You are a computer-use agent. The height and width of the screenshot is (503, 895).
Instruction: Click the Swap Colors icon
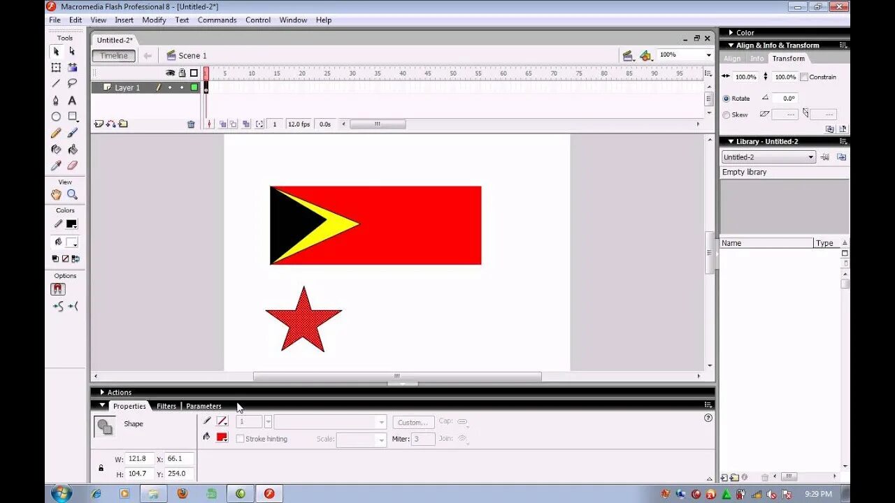point(75,258)
